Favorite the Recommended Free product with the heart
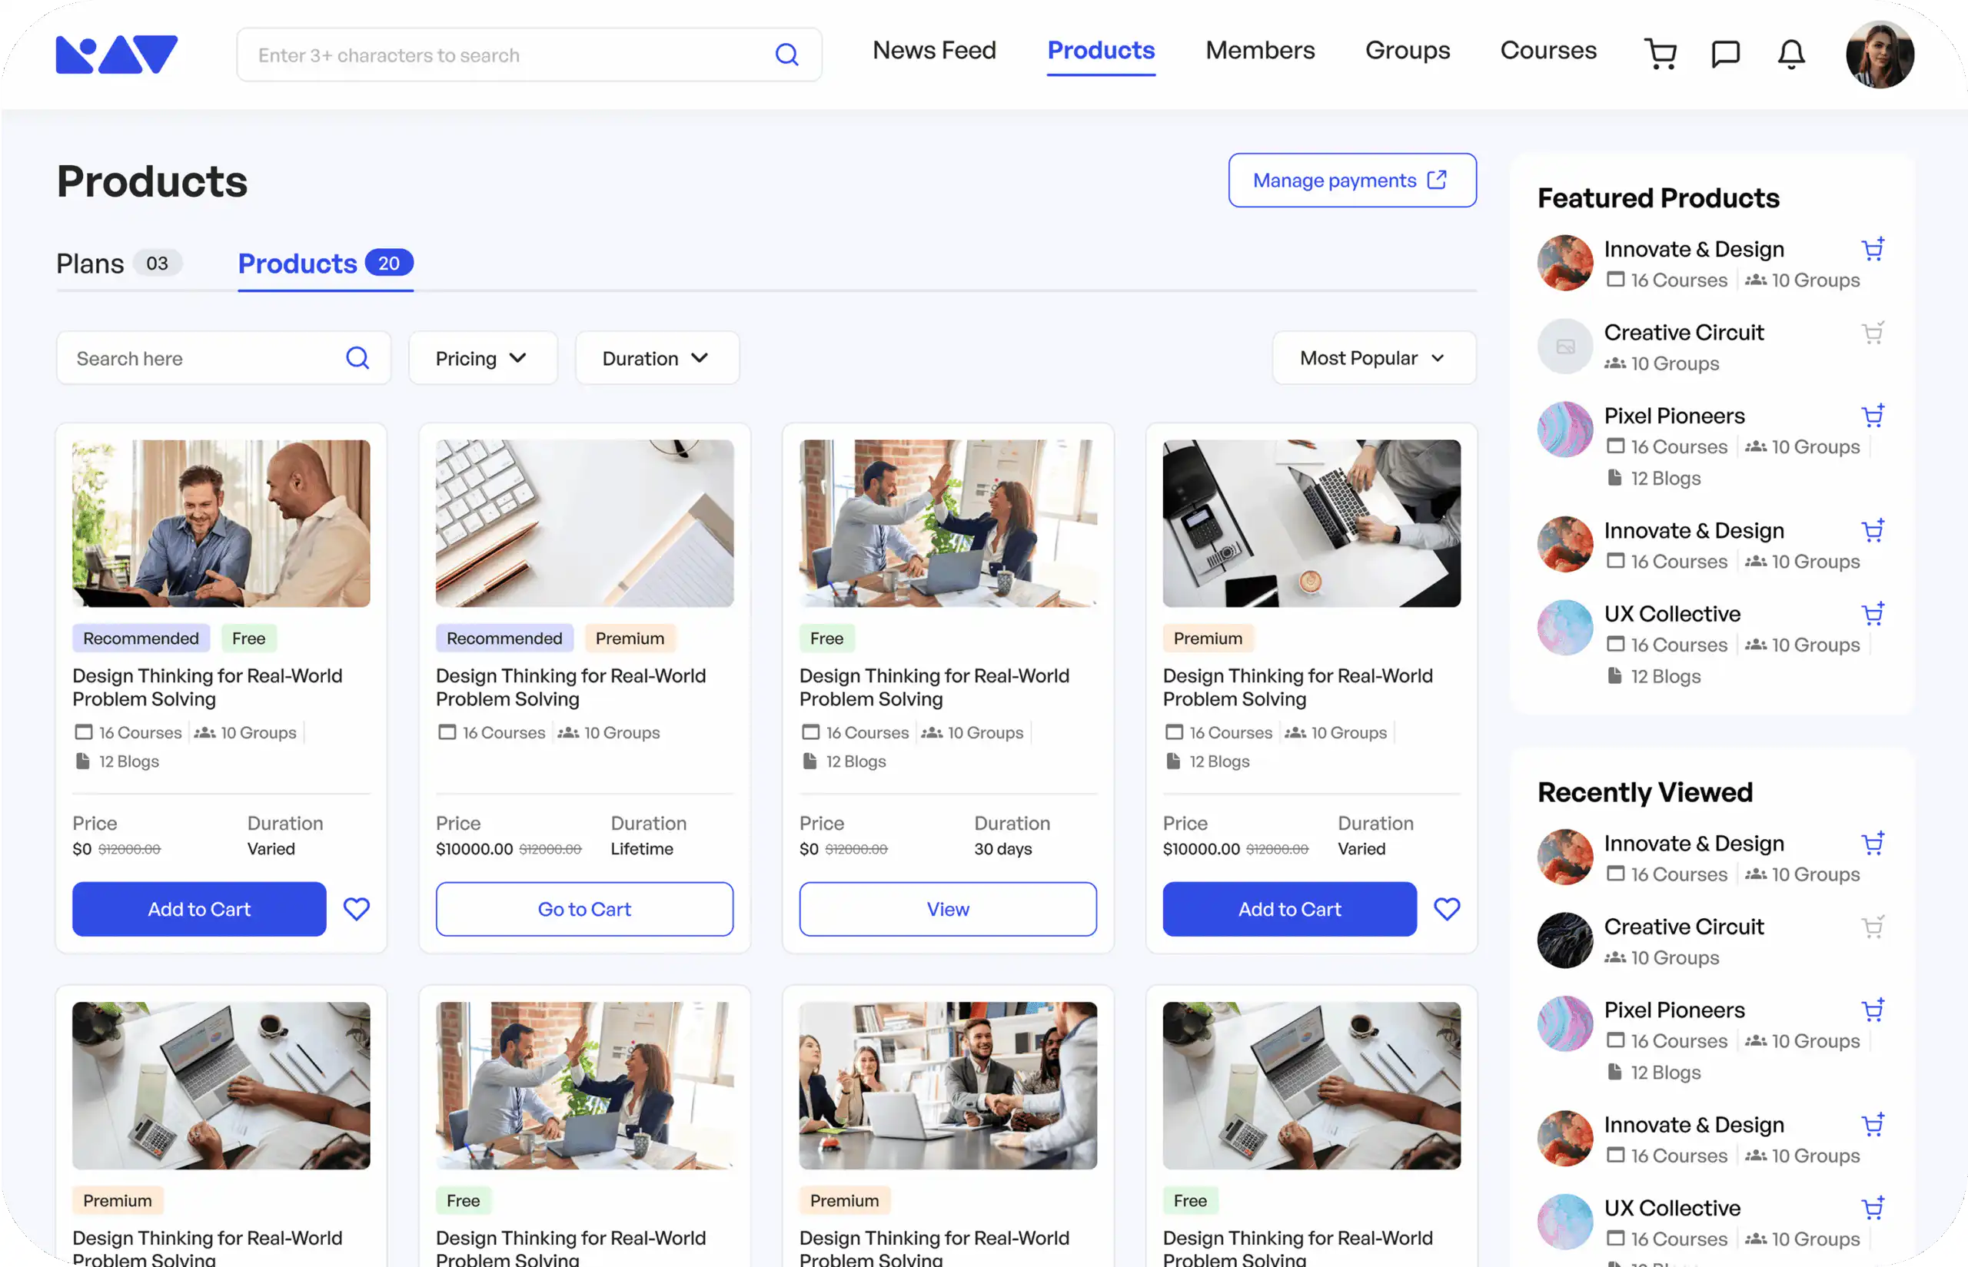This screenshot has height=1267, width=1968. coord(357,909)
